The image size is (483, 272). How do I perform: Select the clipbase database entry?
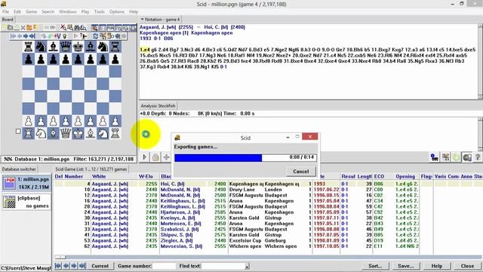tap(26, 202)
